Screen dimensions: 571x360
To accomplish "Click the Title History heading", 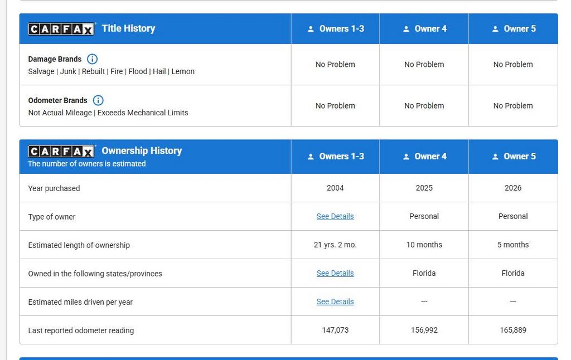I will pyautogui.click(x=128, y=28).
